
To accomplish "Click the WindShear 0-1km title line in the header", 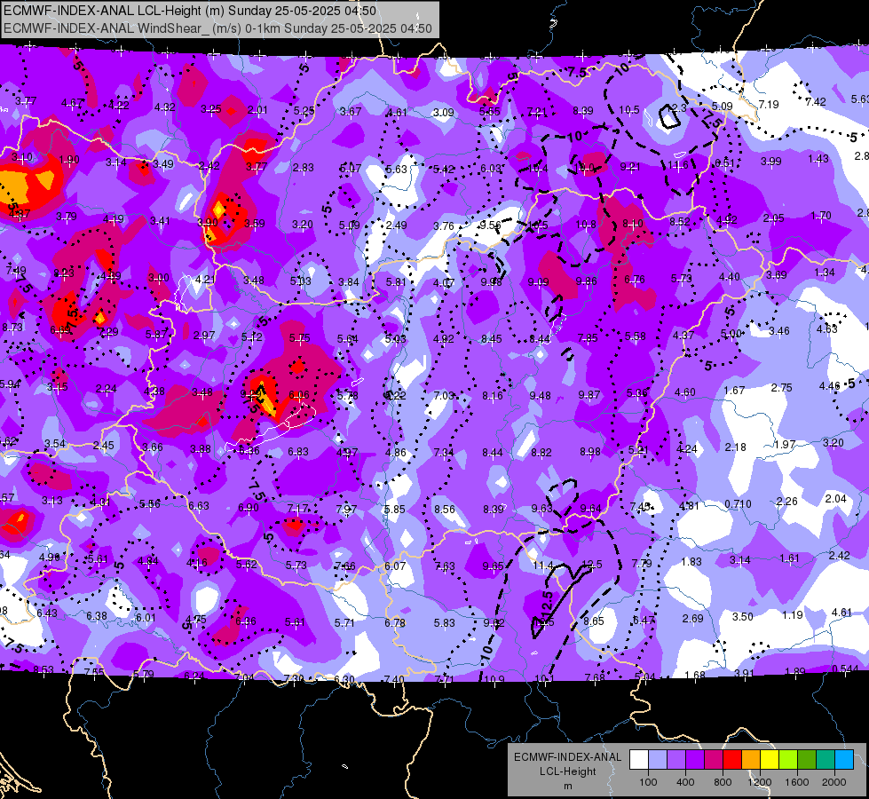I will (217, 28).
